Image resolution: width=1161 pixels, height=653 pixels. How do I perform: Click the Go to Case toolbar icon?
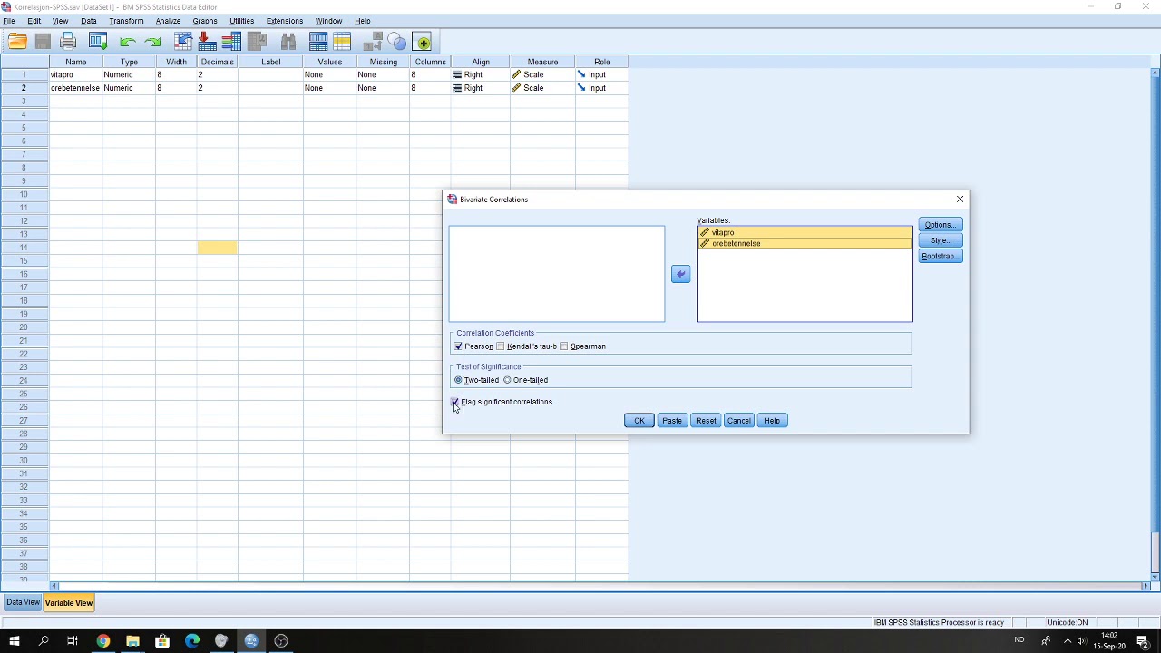183,42
